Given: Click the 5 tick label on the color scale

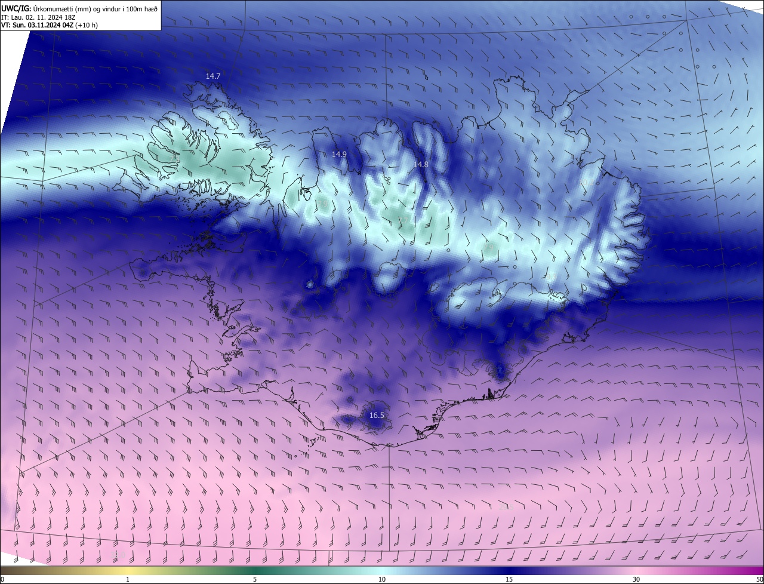Looking at the screenshot, I should pos(255,579).
